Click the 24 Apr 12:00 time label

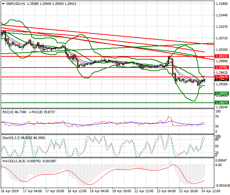pyautogui.click(x=211, y=191)
